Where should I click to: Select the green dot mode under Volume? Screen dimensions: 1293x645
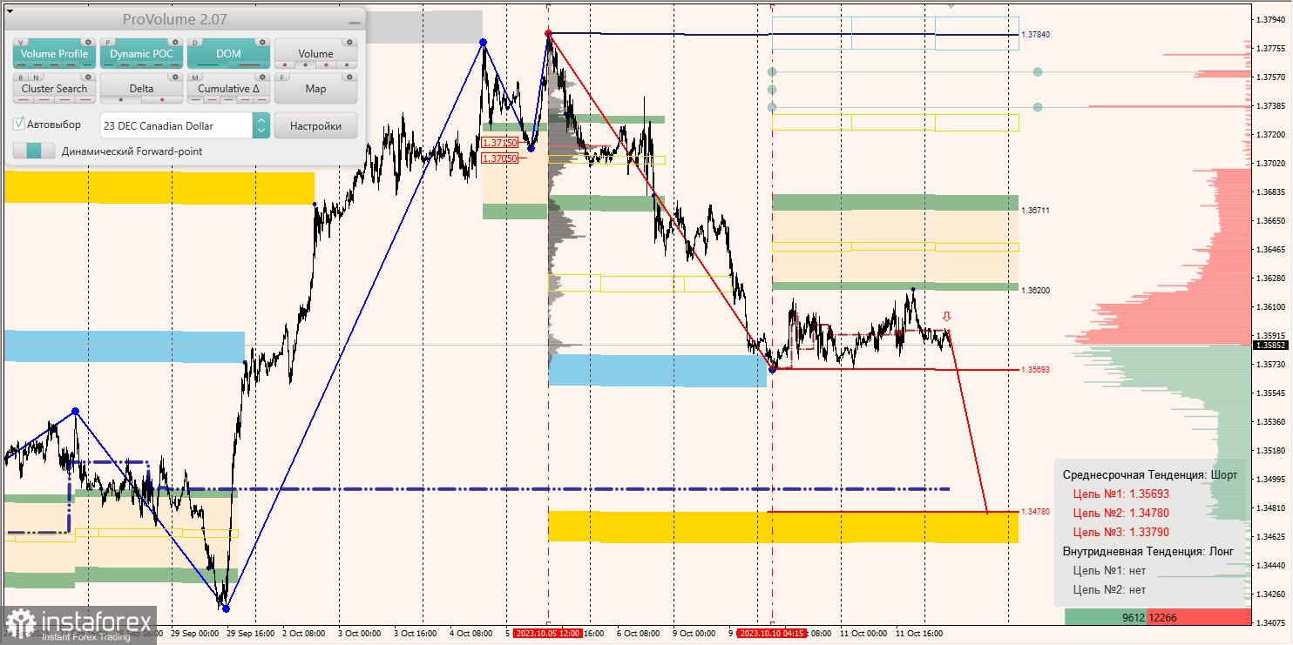(304, 64)
